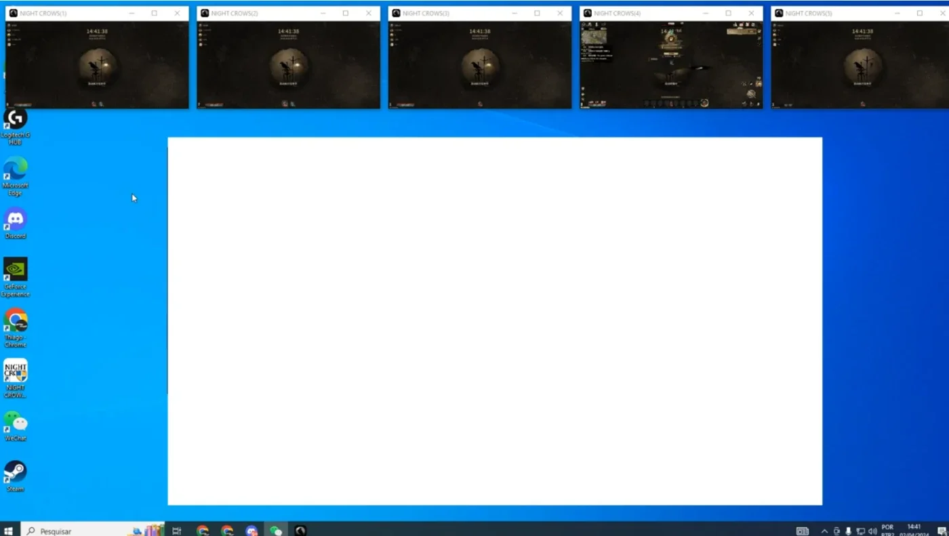Open GeForce Experience desktop icon
Screen dimensions: 949x536
click(15, 277)
